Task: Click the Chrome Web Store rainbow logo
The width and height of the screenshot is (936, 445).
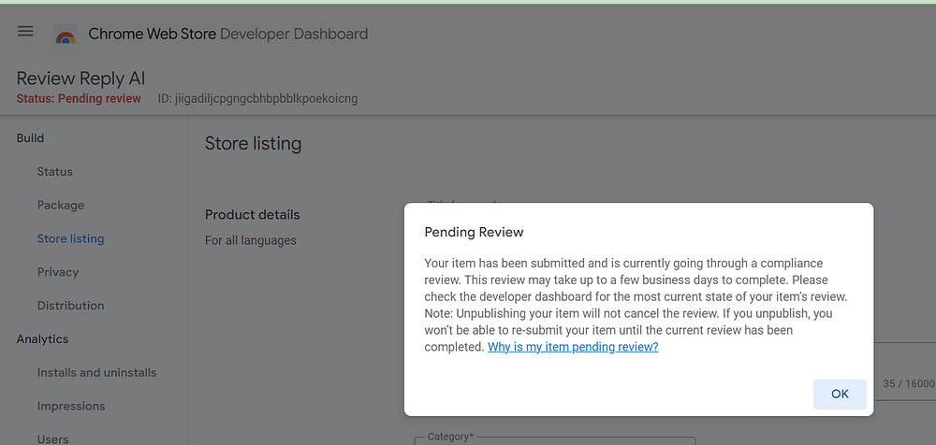Action: click(66, 34)
